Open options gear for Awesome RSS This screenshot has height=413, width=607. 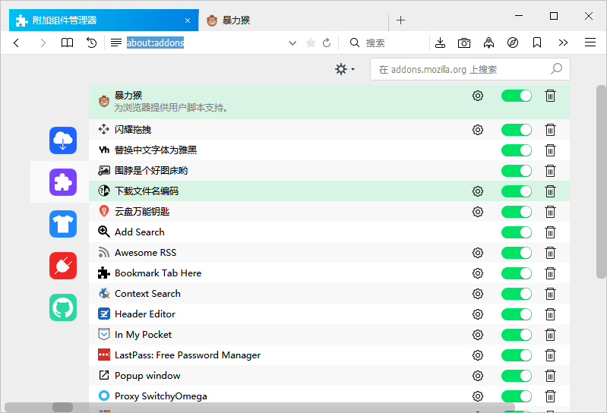478,253
